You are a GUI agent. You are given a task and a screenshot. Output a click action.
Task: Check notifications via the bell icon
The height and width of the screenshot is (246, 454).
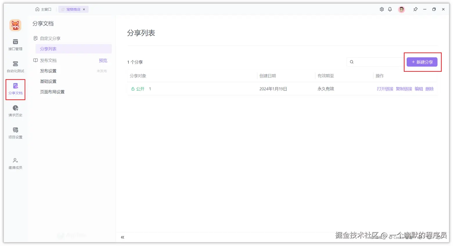click(390, 9)
